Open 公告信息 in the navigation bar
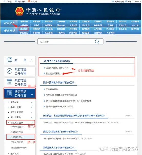Screen dimensions: 142x155 (x=49, y=29)
